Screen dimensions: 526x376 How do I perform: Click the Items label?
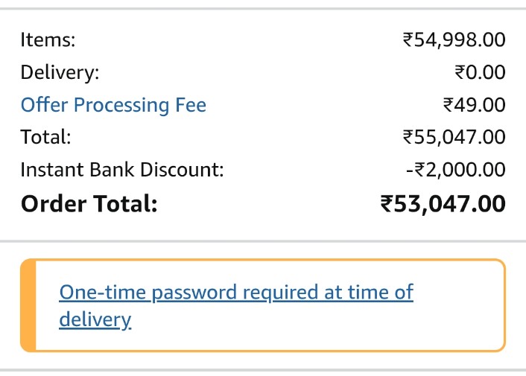[x=48, y=40]
